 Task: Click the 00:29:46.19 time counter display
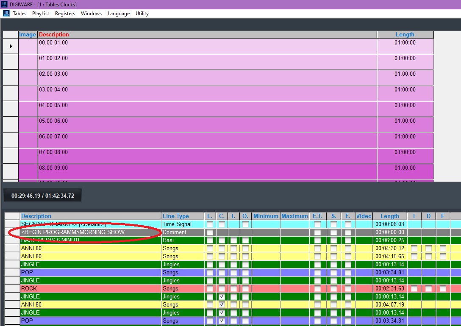[x=43, y=196]
